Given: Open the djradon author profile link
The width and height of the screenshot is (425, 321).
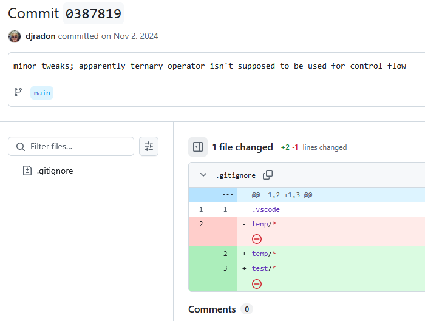Looking at the screenshot, I should (x=40, y=36).
